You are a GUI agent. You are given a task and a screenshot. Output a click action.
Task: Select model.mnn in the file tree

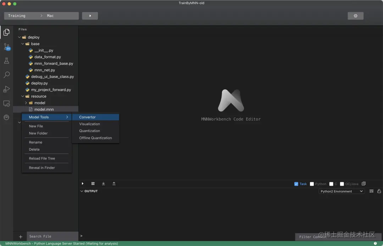click(x=46, y=109)
